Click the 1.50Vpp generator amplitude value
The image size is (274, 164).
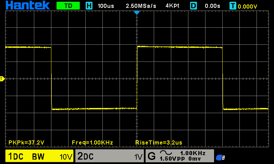[172, 159]
